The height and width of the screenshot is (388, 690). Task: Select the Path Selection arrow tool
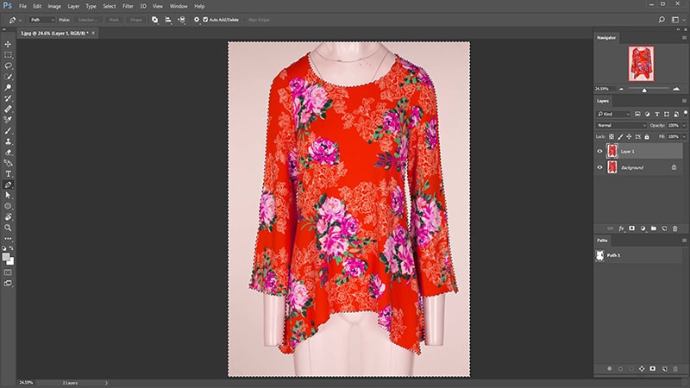click(8, 196)
